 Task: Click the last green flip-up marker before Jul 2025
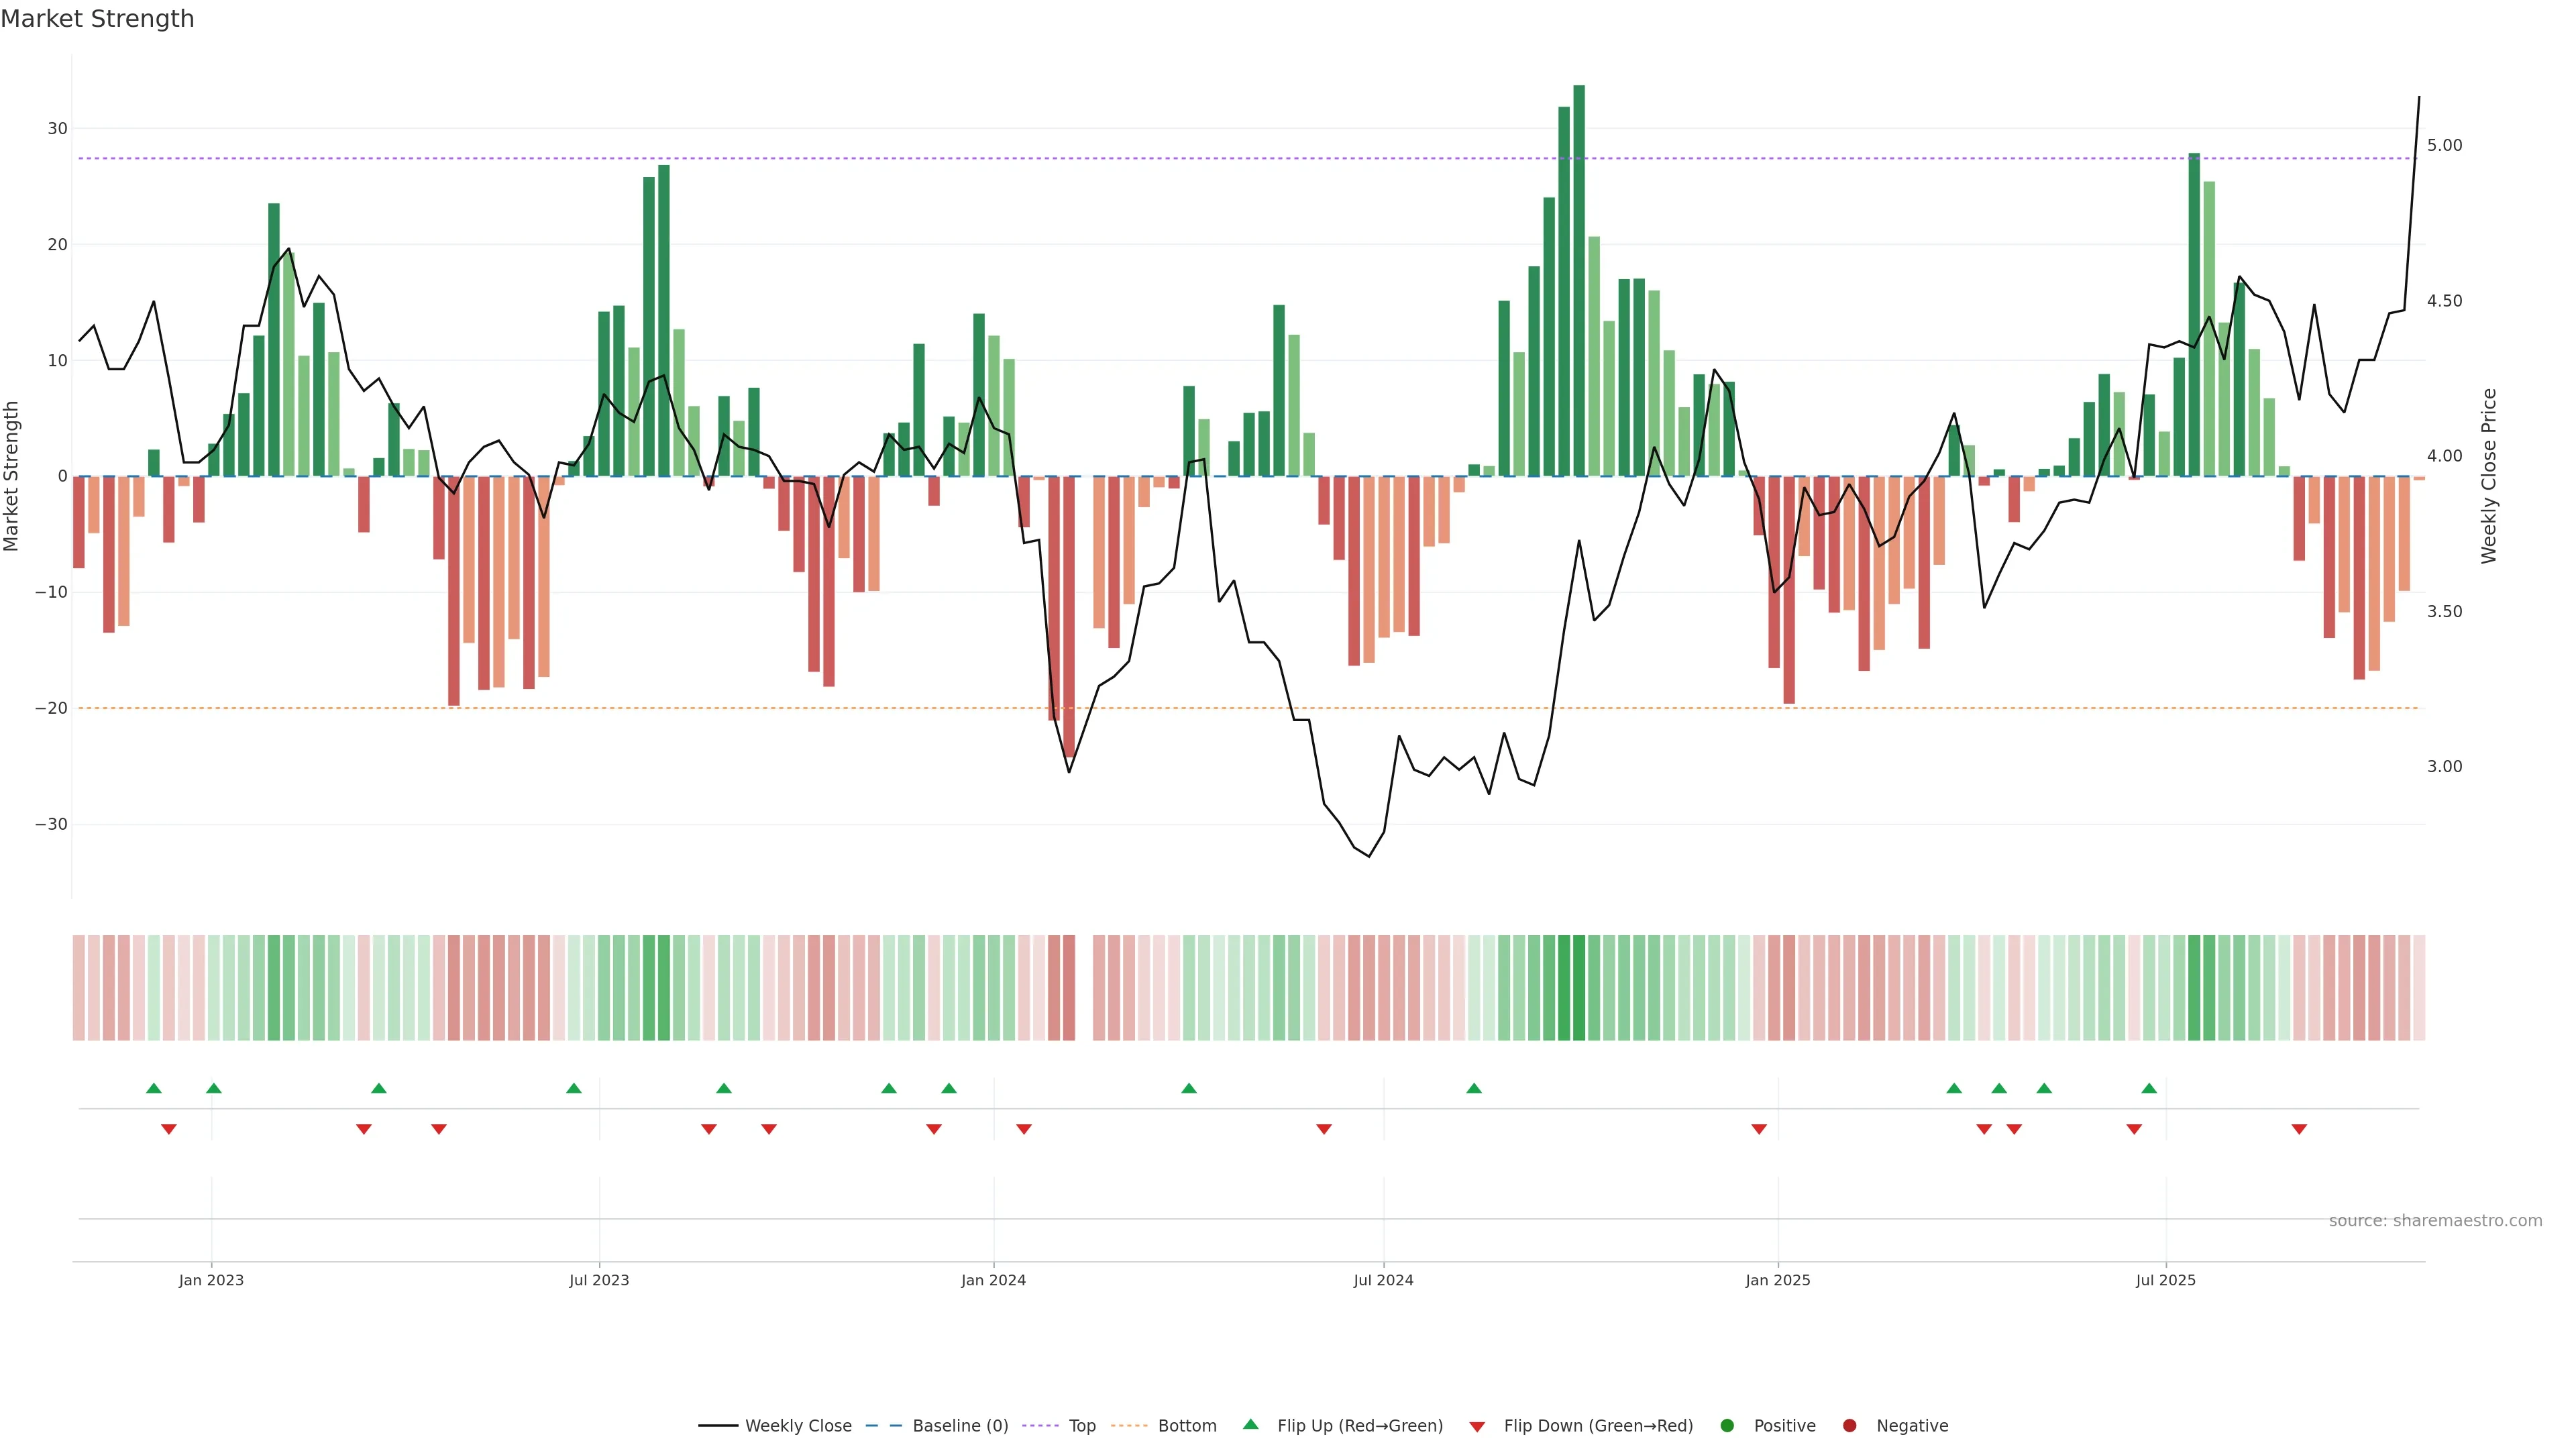2149,1088
